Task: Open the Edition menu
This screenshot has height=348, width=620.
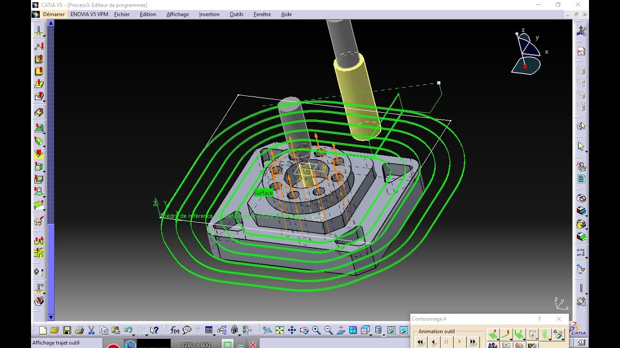Action: [148, 14]
